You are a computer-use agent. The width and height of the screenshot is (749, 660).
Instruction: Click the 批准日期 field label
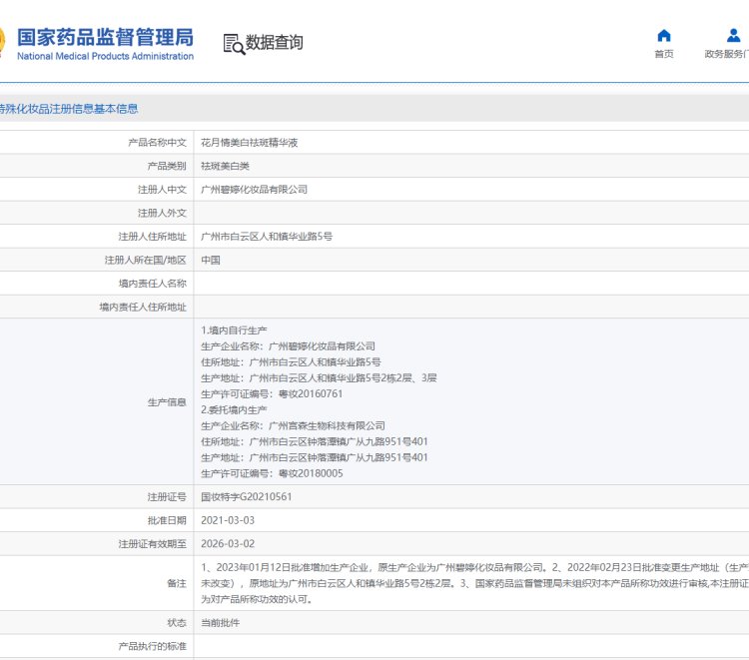tap(167, 520)
